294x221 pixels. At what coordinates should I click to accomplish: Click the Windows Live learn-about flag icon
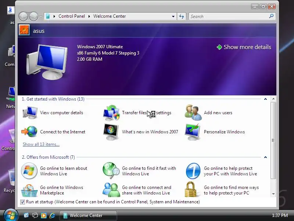pyautogui.click(x=29, y=171)
